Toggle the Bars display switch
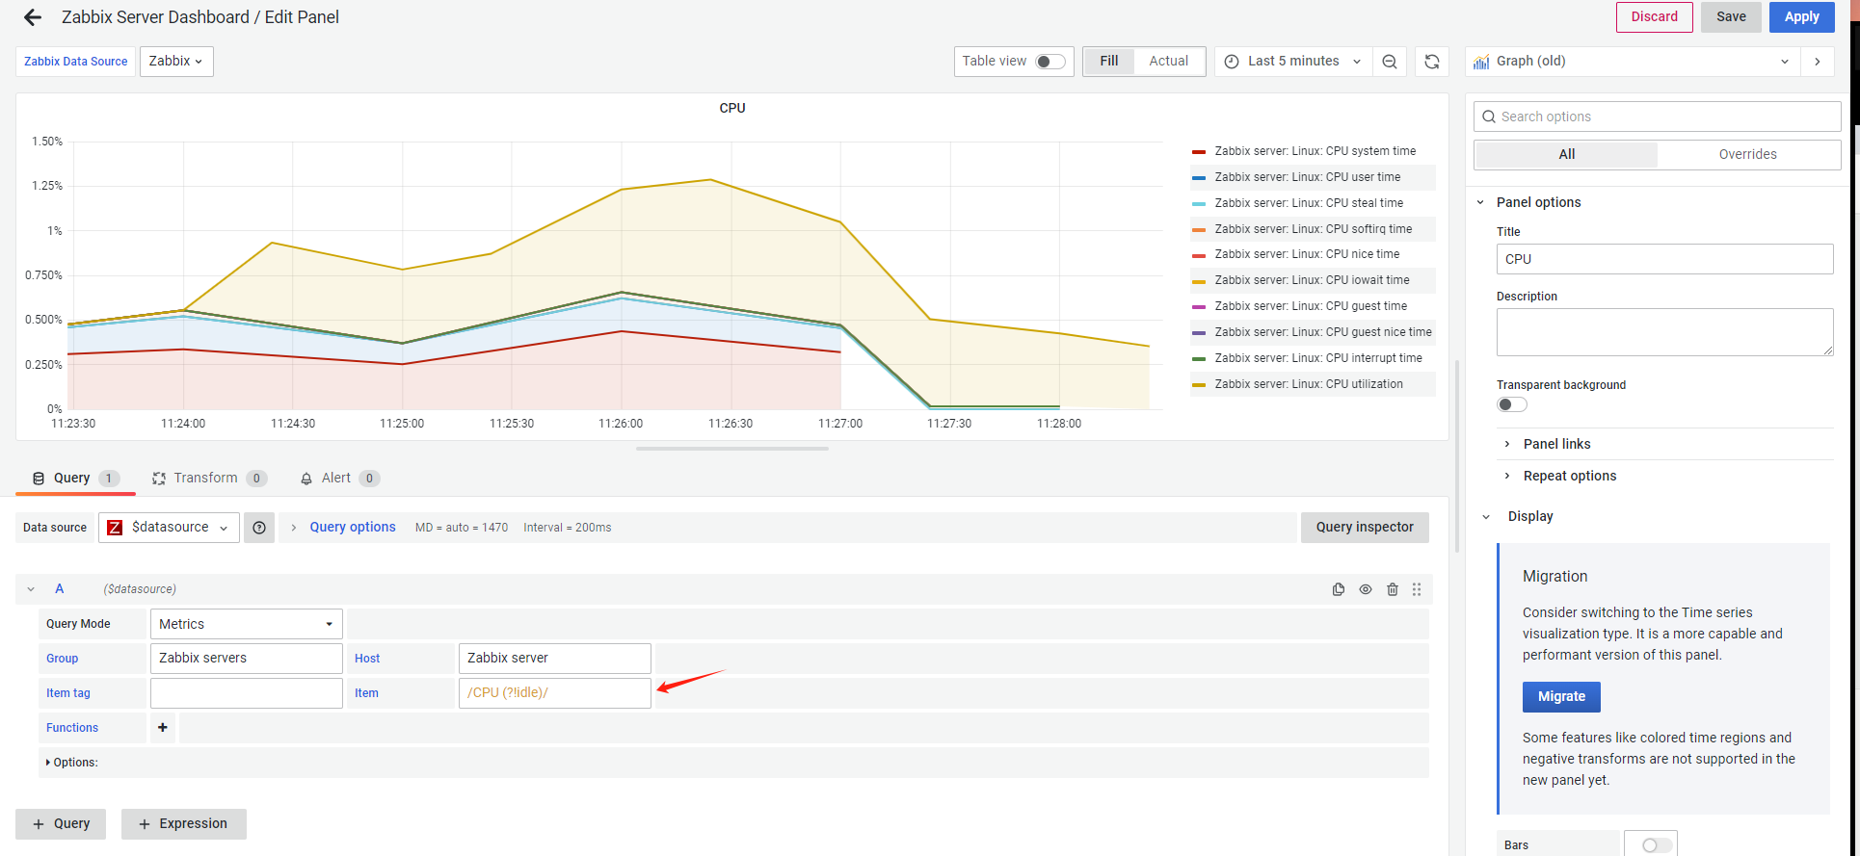Screen dimensions: 1860x856 (x=1657, y=845)
